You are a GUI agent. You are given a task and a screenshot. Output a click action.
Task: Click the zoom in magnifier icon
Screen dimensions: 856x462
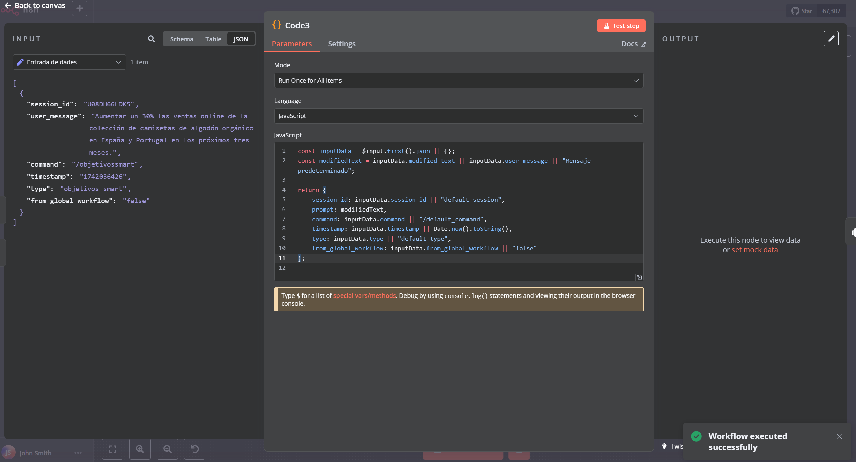140,449
